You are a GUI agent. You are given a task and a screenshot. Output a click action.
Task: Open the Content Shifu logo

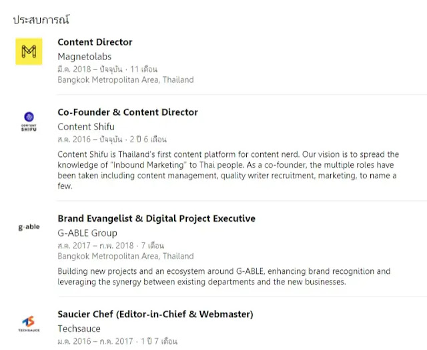click(29, 122)
